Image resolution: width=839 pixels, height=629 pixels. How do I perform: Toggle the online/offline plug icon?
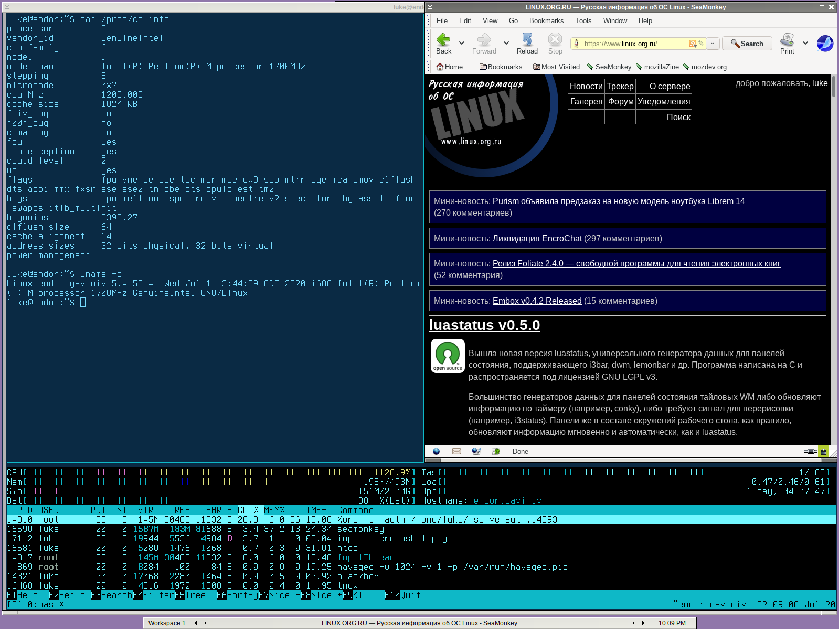click(810, 451)
